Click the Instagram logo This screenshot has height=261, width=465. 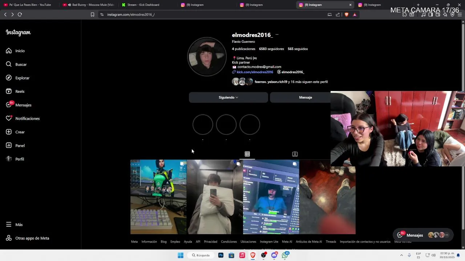(x=18, y=32)
